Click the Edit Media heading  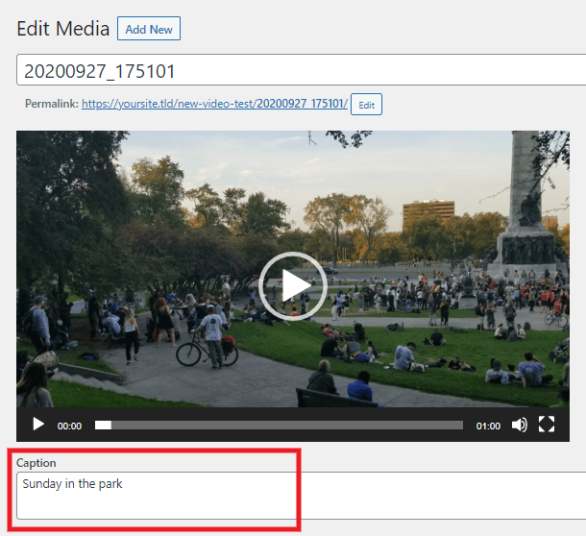click(x=63, y=29)
